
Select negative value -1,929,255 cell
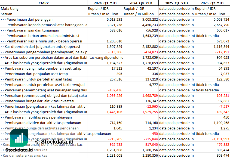pos(141,112)
